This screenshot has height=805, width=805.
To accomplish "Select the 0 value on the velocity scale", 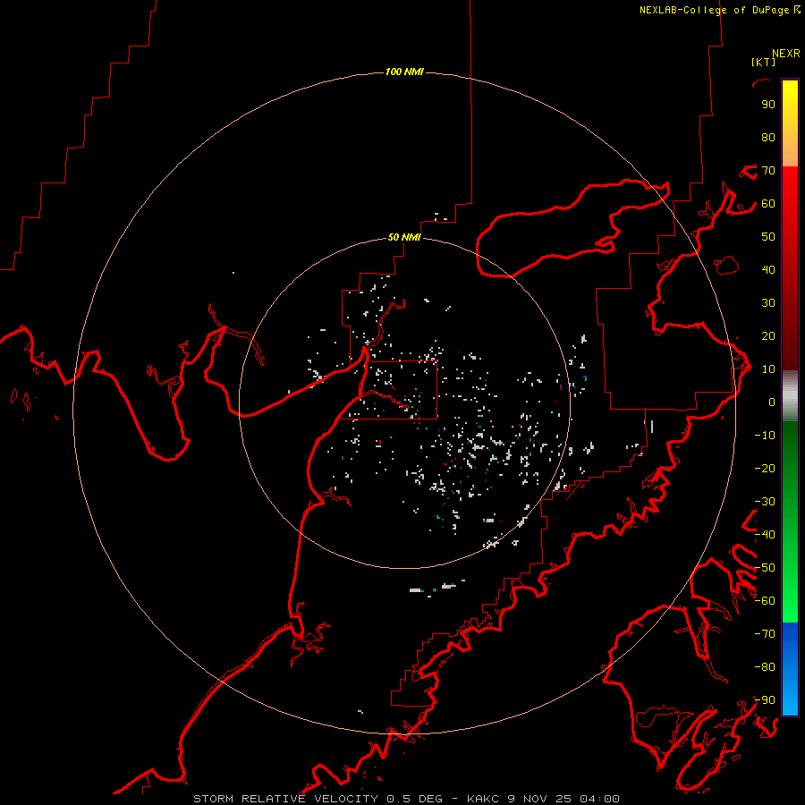I will pos(772,402).
